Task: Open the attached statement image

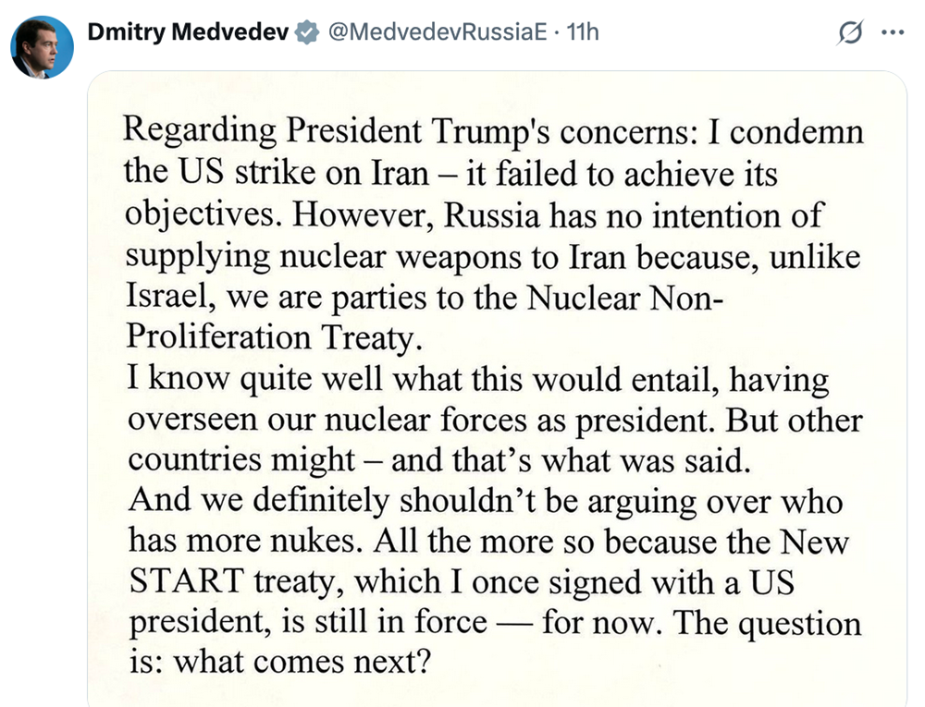Action: click(x=497, y=389)
